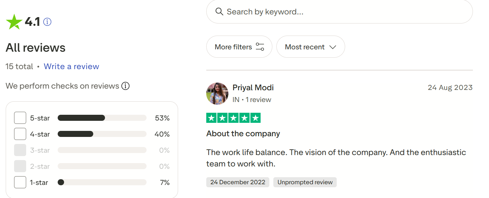Click info icon next to review checks

[x=125, y=86]
